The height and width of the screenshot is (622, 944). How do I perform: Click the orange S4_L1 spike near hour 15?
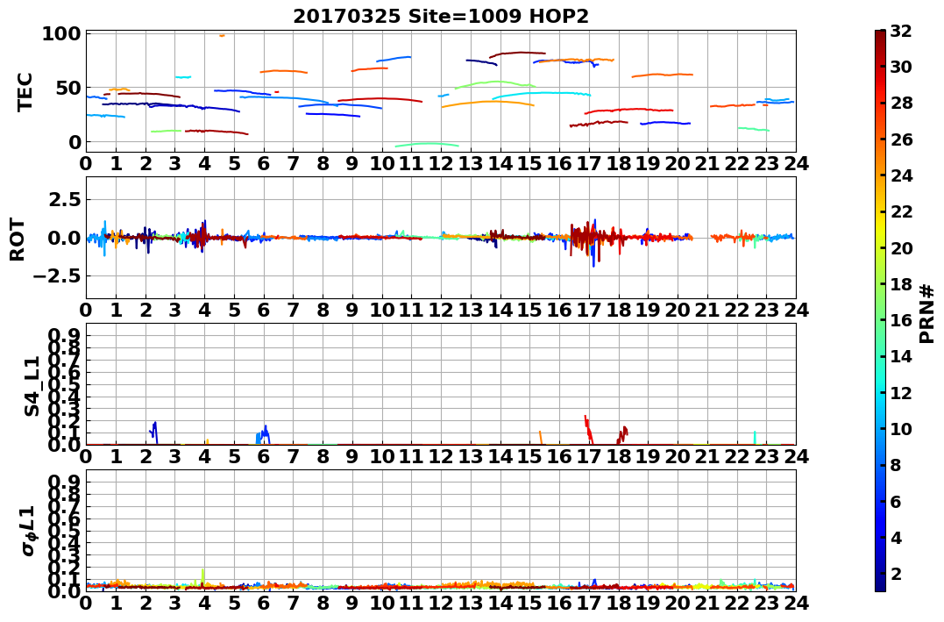[540, 438]
